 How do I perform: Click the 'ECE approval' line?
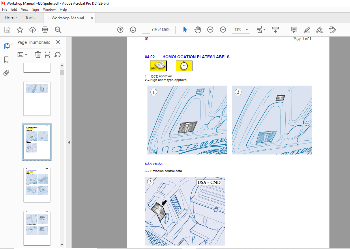coord(159,76)
